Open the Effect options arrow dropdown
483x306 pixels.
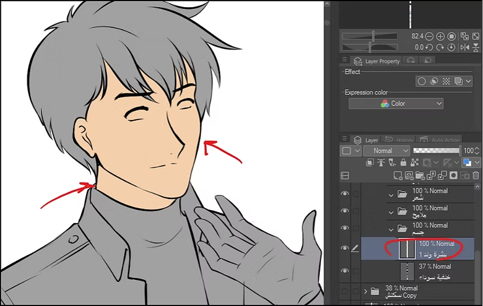pos(468,82)
